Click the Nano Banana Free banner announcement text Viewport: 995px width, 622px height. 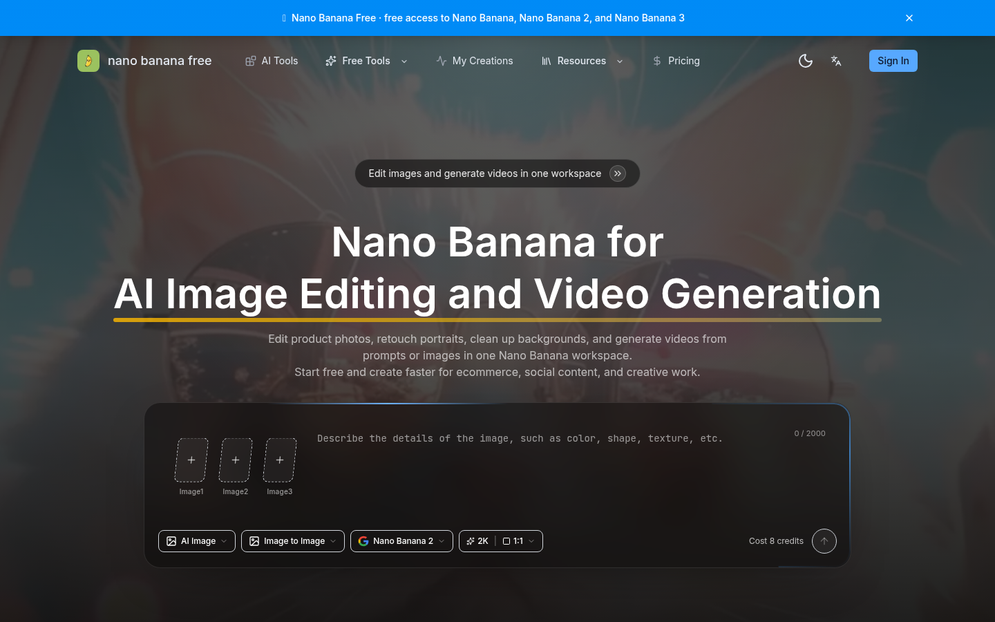(x=488, y=18)
